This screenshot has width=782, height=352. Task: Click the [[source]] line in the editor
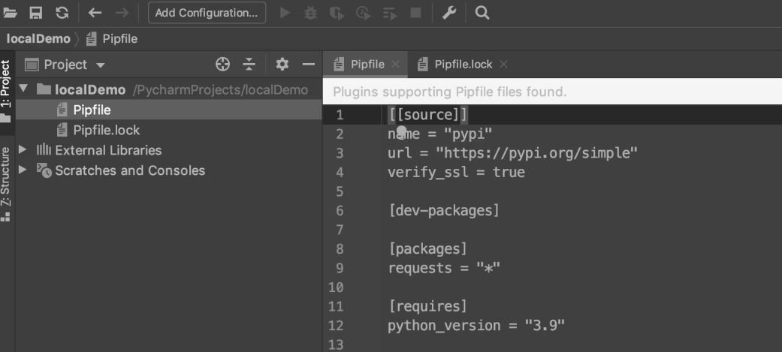(x=428, y=115)
